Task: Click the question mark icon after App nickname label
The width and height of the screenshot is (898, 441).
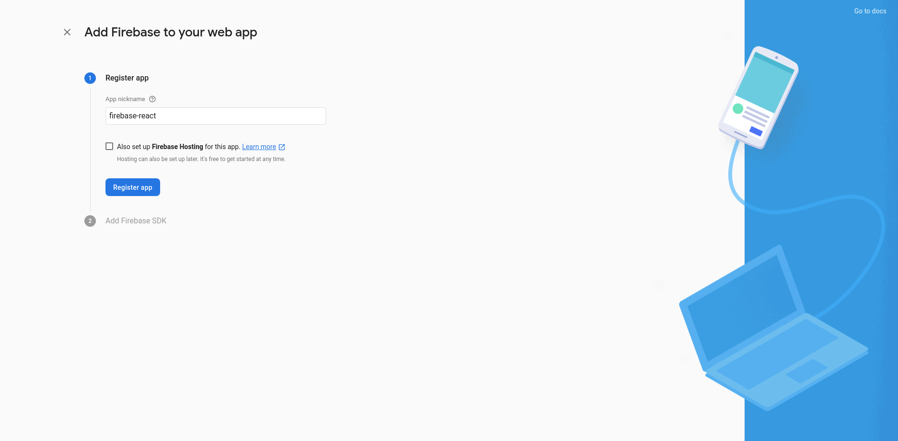Action: coord(152,99)
